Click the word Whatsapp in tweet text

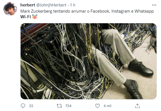(144, 11)
